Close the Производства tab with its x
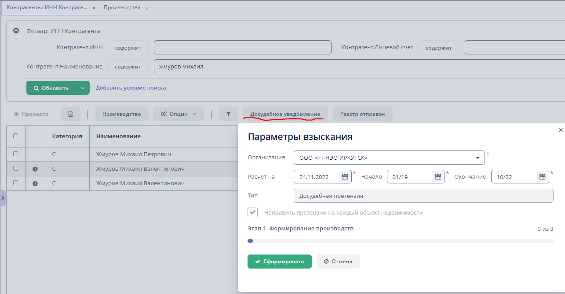 pos(147,8)
